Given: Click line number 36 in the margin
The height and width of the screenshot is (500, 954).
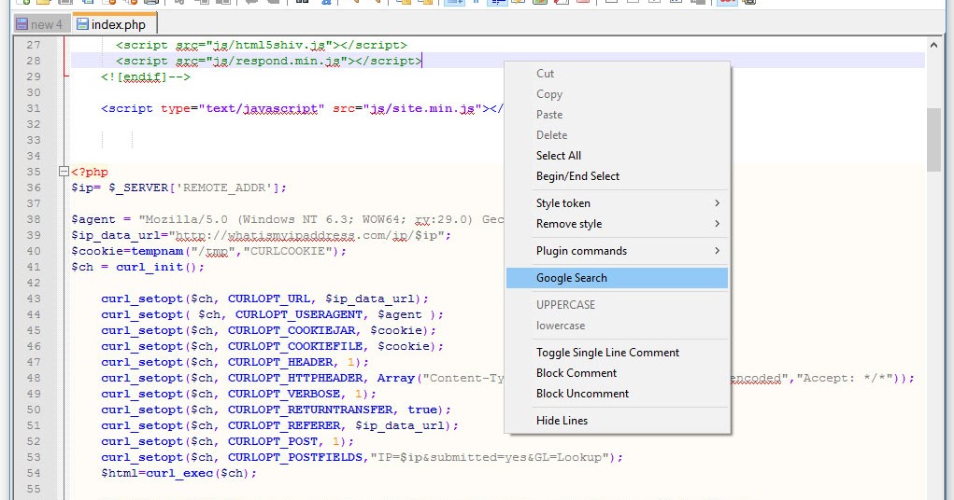Looking at the screenshot, I should tap(34, 187).
